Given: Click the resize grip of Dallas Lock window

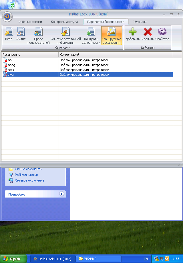Looking at the screenshot, I should point(180,165).
